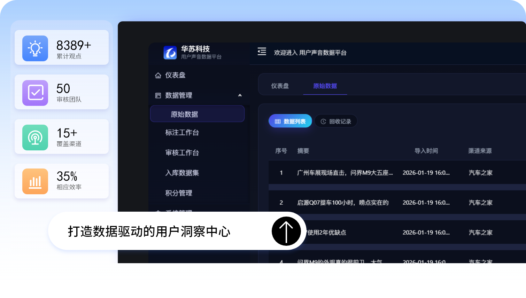The height and width of the screenshot is (298, 526).
Task: Click the green broadcast icon for 覆盖渠道
Action: click(x=35, y=138)
